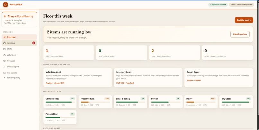
Task: Click the 'Fresh Produce, Dairy are under 50%' text
Action: click(67, 38)
